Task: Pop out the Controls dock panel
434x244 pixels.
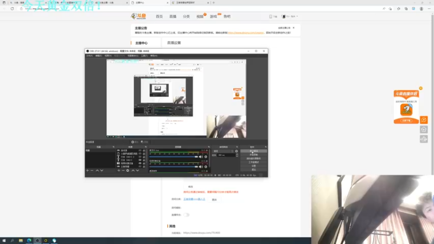Action: (266, 147)
